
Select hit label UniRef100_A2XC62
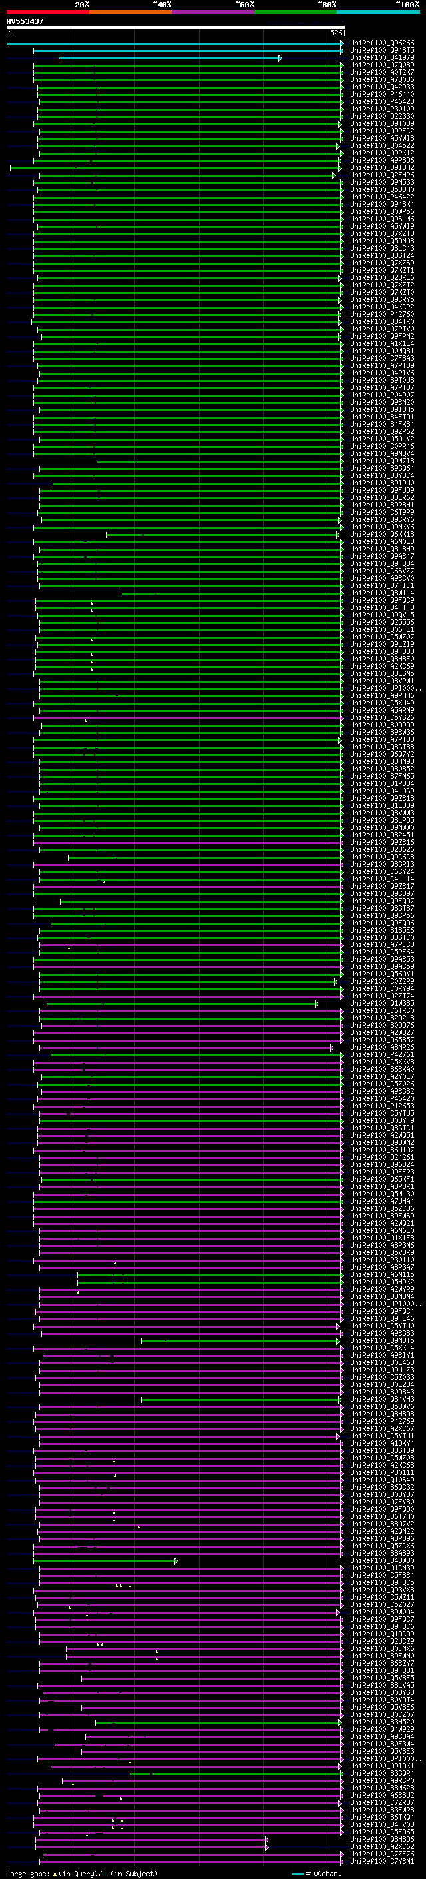(382, 1847)
